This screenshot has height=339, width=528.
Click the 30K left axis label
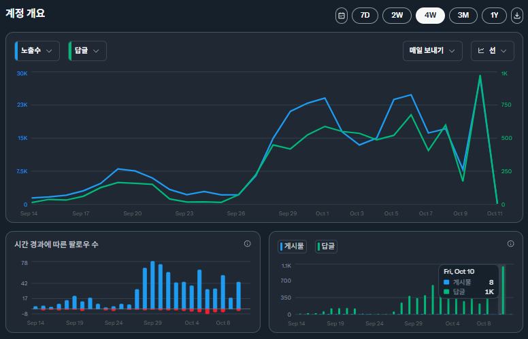click(22, 73)
